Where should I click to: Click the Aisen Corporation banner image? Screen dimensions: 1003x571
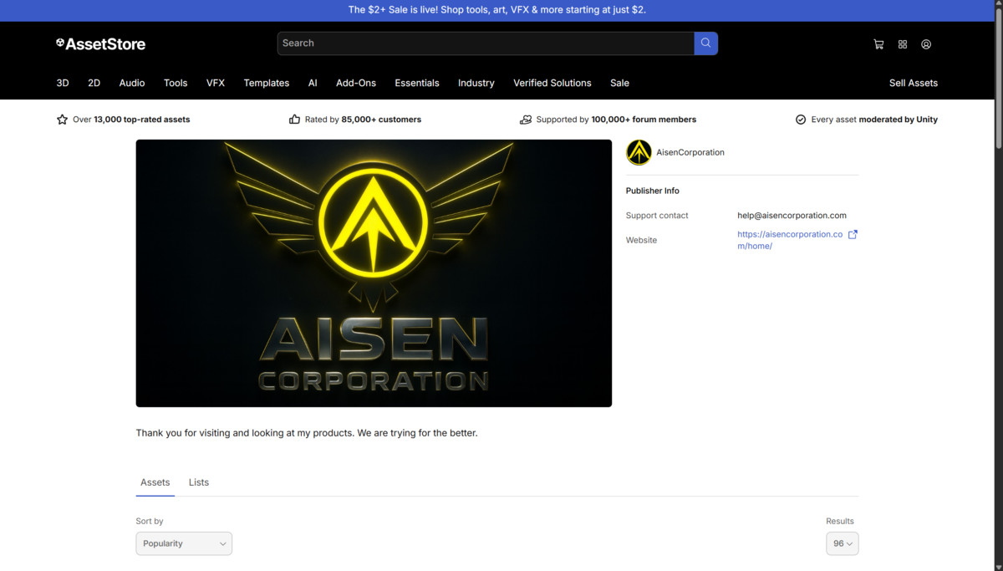[x=374, y=273]
